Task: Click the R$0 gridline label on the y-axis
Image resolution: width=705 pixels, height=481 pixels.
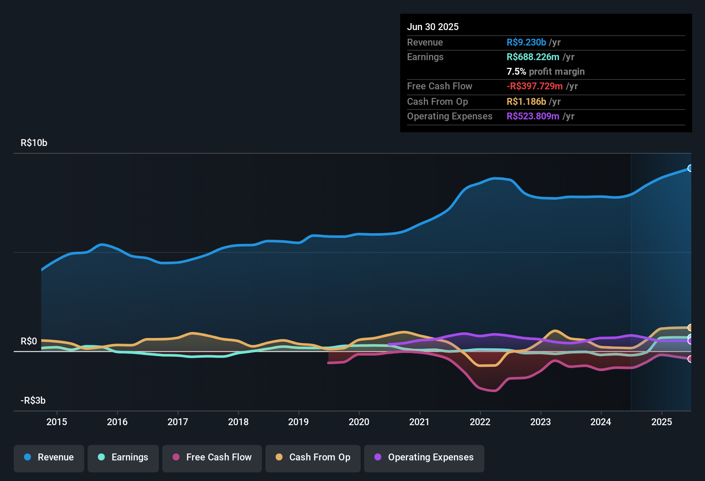Action: tap(28, 341)
